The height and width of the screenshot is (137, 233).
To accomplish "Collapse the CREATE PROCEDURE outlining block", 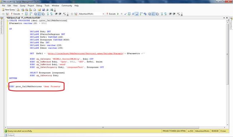I will 8,21.
